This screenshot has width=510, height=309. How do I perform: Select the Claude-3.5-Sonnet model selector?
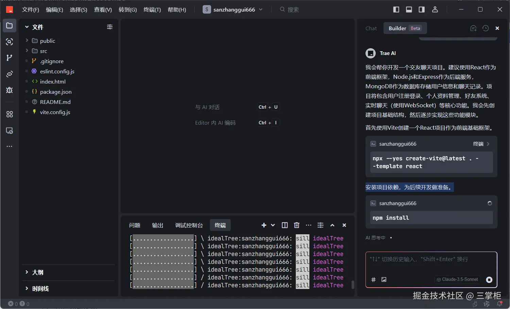coord(457,279)
